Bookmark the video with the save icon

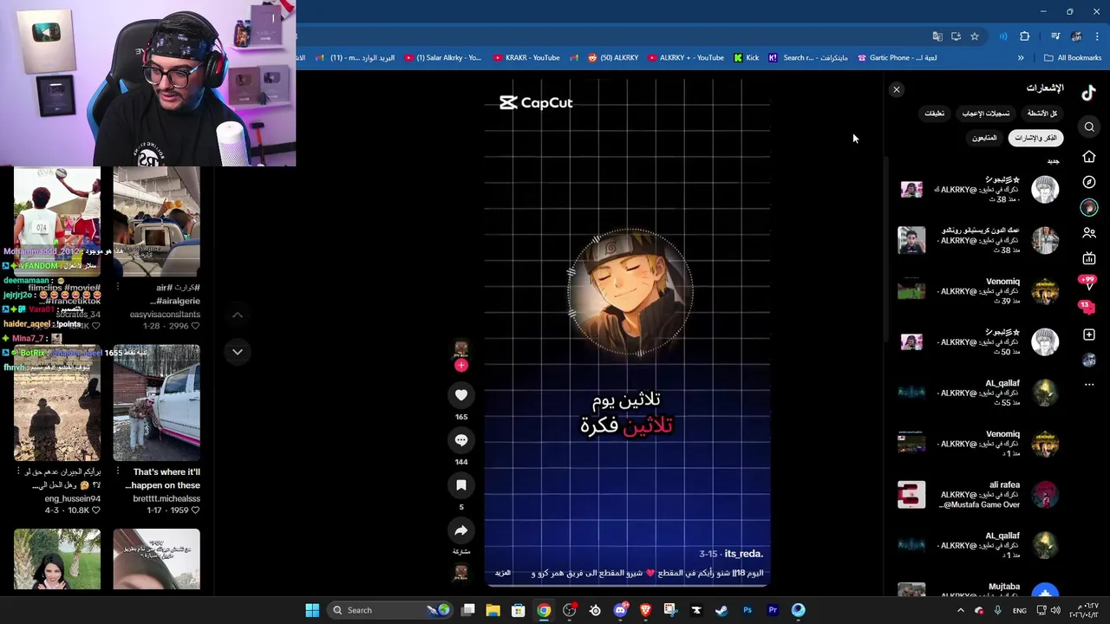[461, 485]
